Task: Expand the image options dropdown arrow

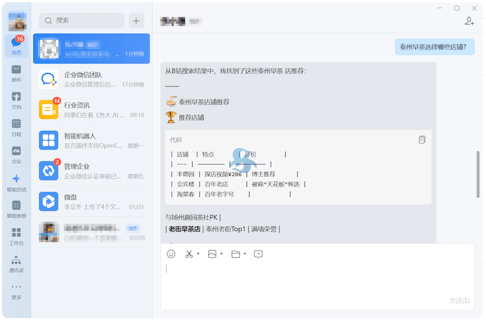Action: [222, 253]
